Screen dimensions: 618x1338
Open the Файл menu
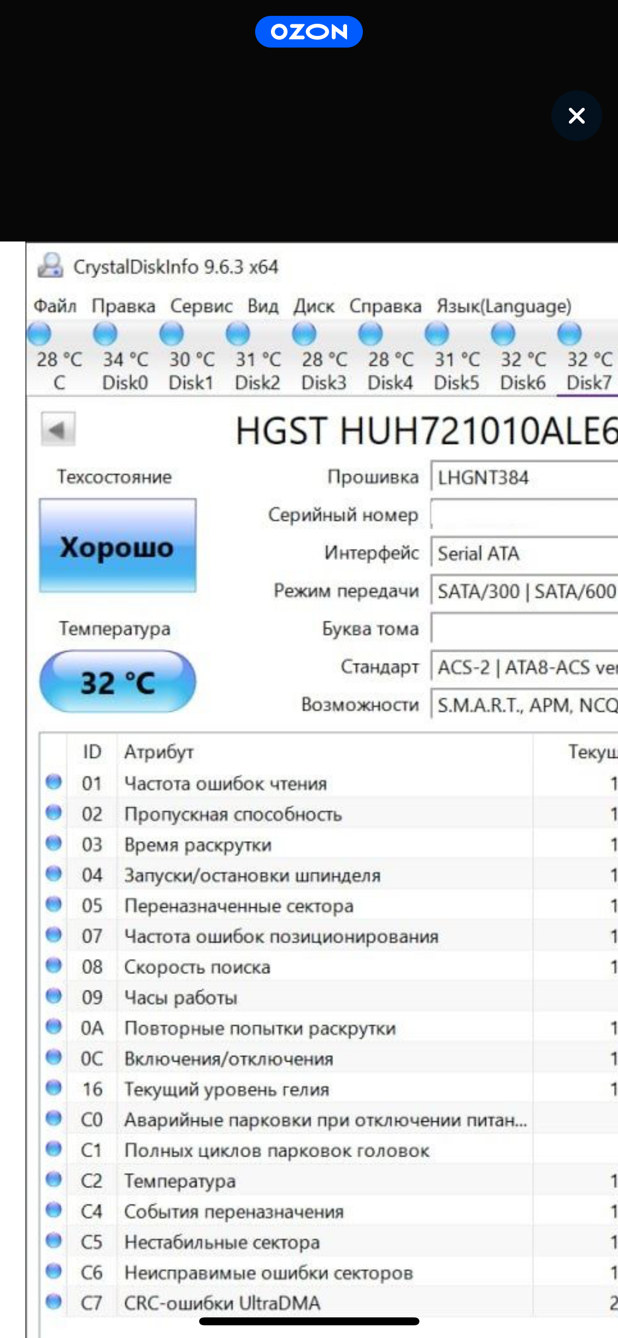(x=55, y=306)
